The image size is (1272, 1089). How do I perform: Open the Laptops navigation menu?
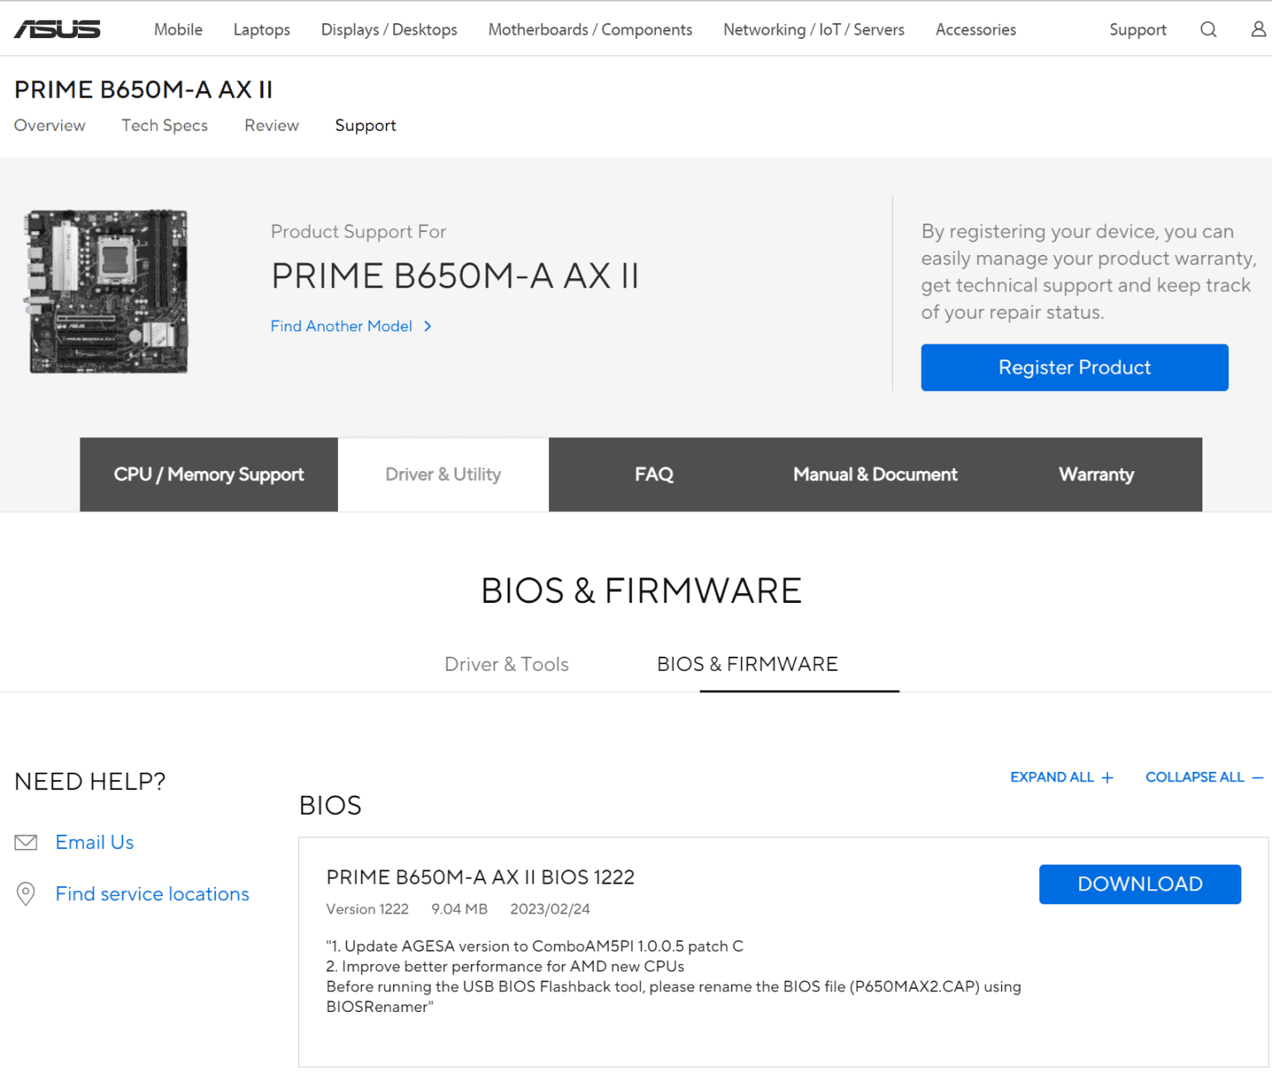[x=262, y=30]
